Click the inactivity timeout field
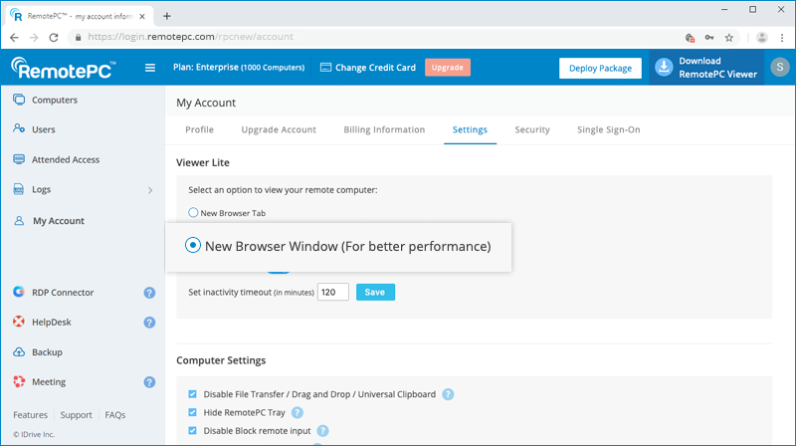 click(333, 292)
